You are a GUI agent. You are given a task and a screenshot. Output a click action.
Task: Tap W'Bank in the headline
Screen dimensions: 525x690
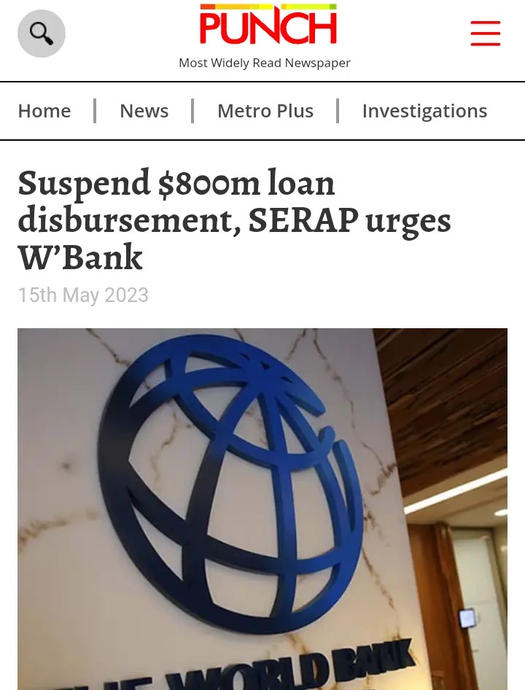point(80,257)
